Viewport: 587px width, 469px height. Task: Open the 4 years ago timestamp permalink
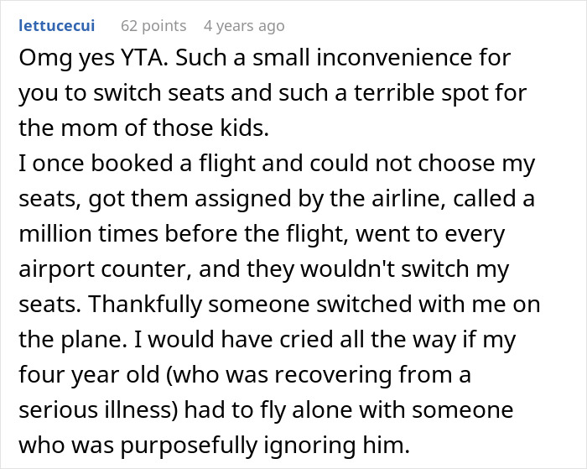click(244, 26)
